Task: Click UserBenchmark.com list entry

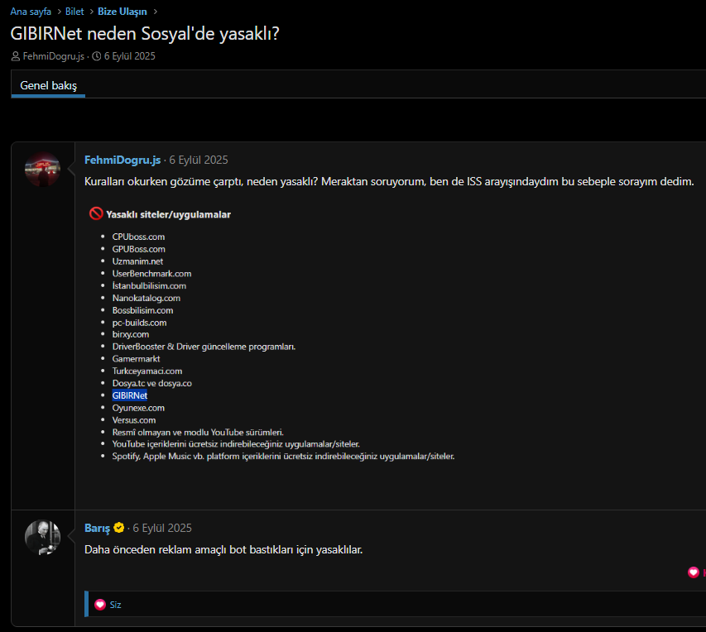Action: [151, 274]
